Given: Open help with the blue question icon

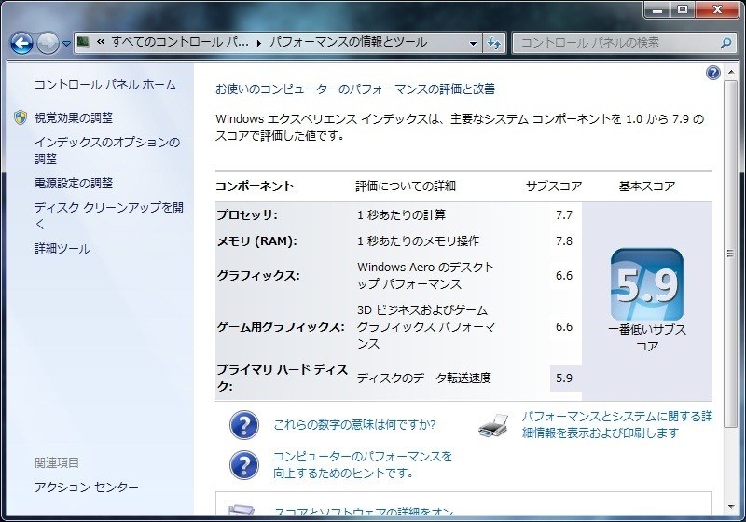Looking at the screenshot, I should point(712,73).
